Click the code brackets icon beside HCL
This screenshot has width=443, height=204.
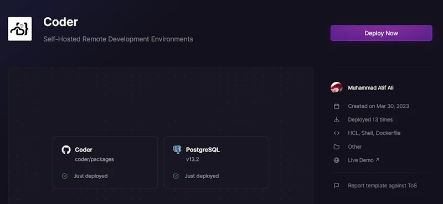[337, 133]
